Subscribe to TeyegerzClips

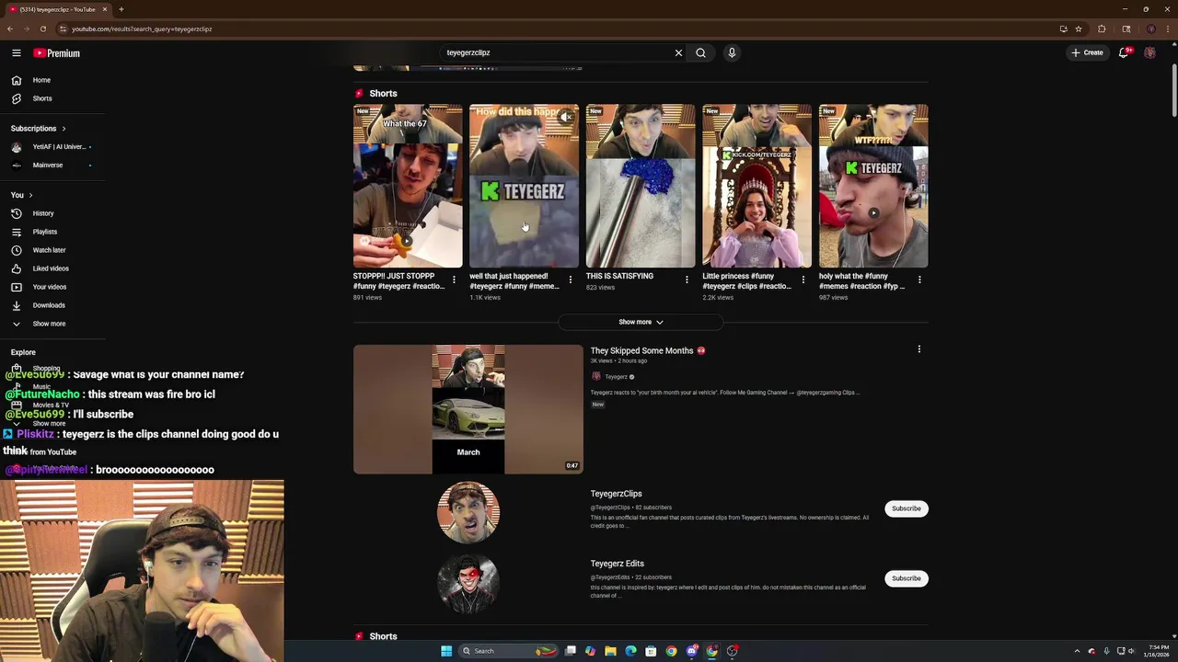[907, 508]
